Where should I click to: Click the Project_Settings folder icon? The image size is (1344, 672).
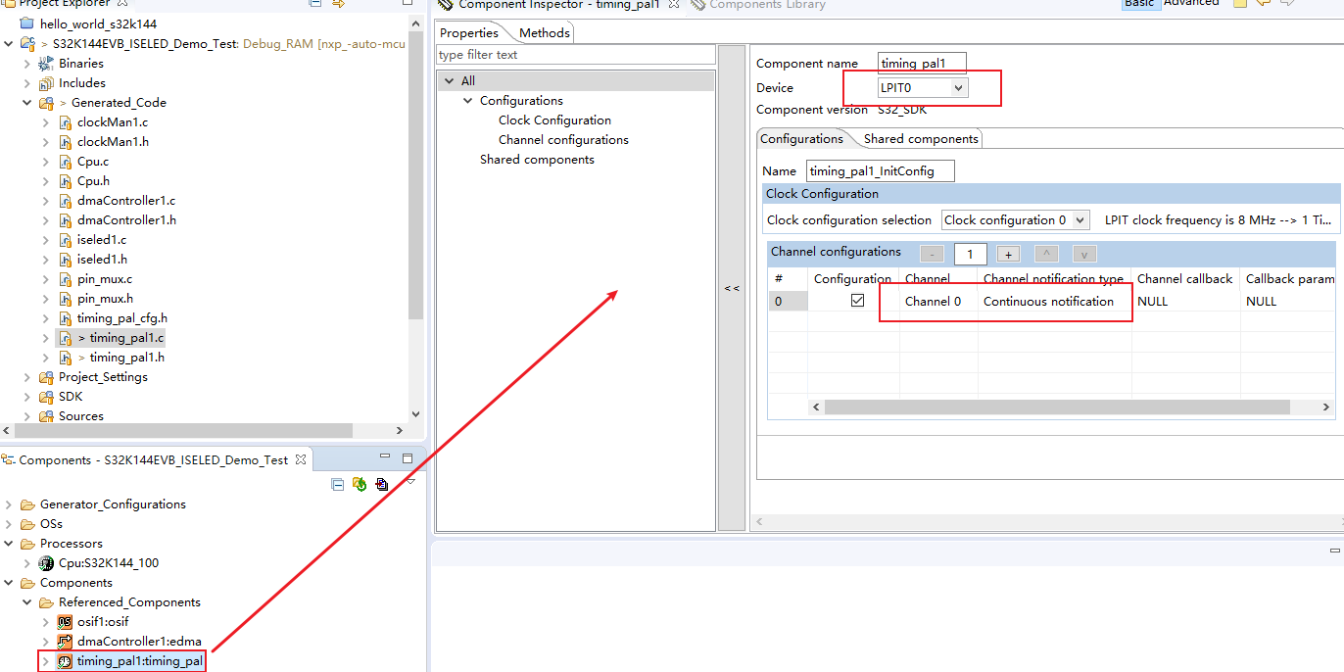click(x=46, y=377)
